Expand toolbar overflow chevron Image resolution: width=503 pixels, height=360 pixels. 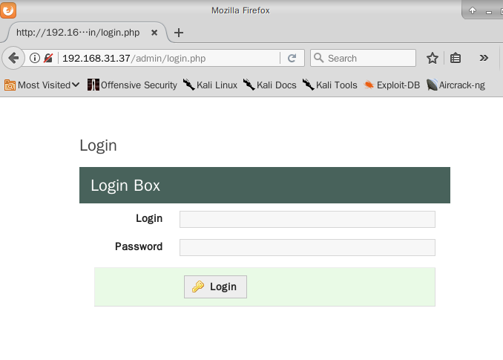pos(484,58)
